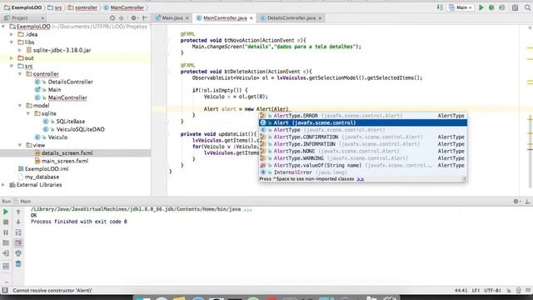
Task: Rerun Main in the Run panel
Action: (x=6, y=212)
